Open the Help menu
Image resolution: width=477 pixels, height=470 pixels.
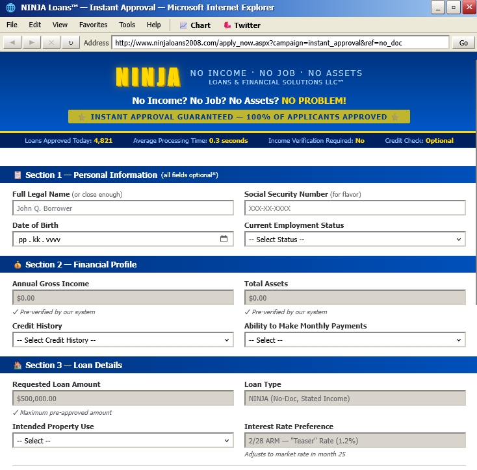coord(153,25)
